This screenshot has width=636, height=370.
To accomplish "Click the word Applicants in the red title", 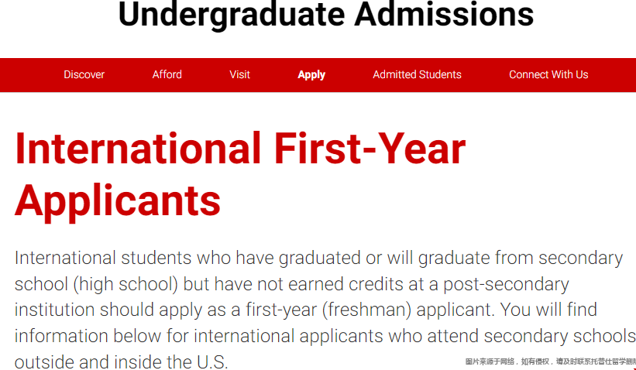I will 118,201.
